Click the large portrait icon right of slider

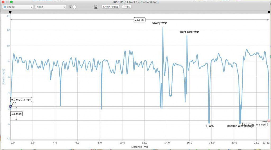coord(96,7)
